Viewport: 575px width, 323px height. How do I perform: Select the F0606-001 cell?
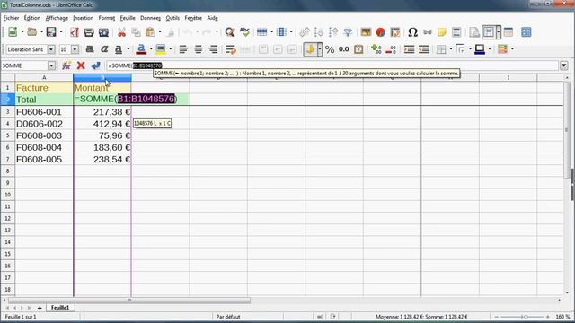pyautogui.click(x=44, y=111)
